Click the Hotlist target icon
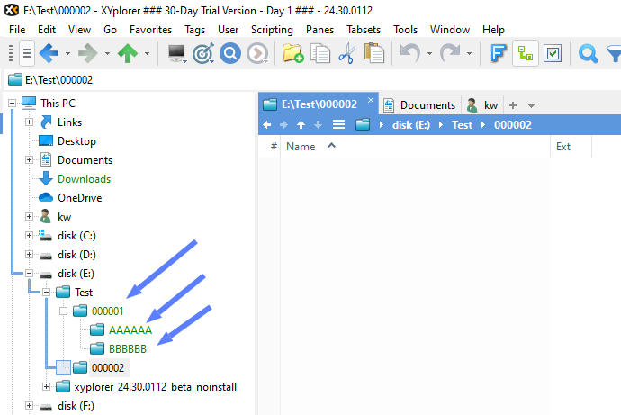The image size is (621, 415). [203, 53]
